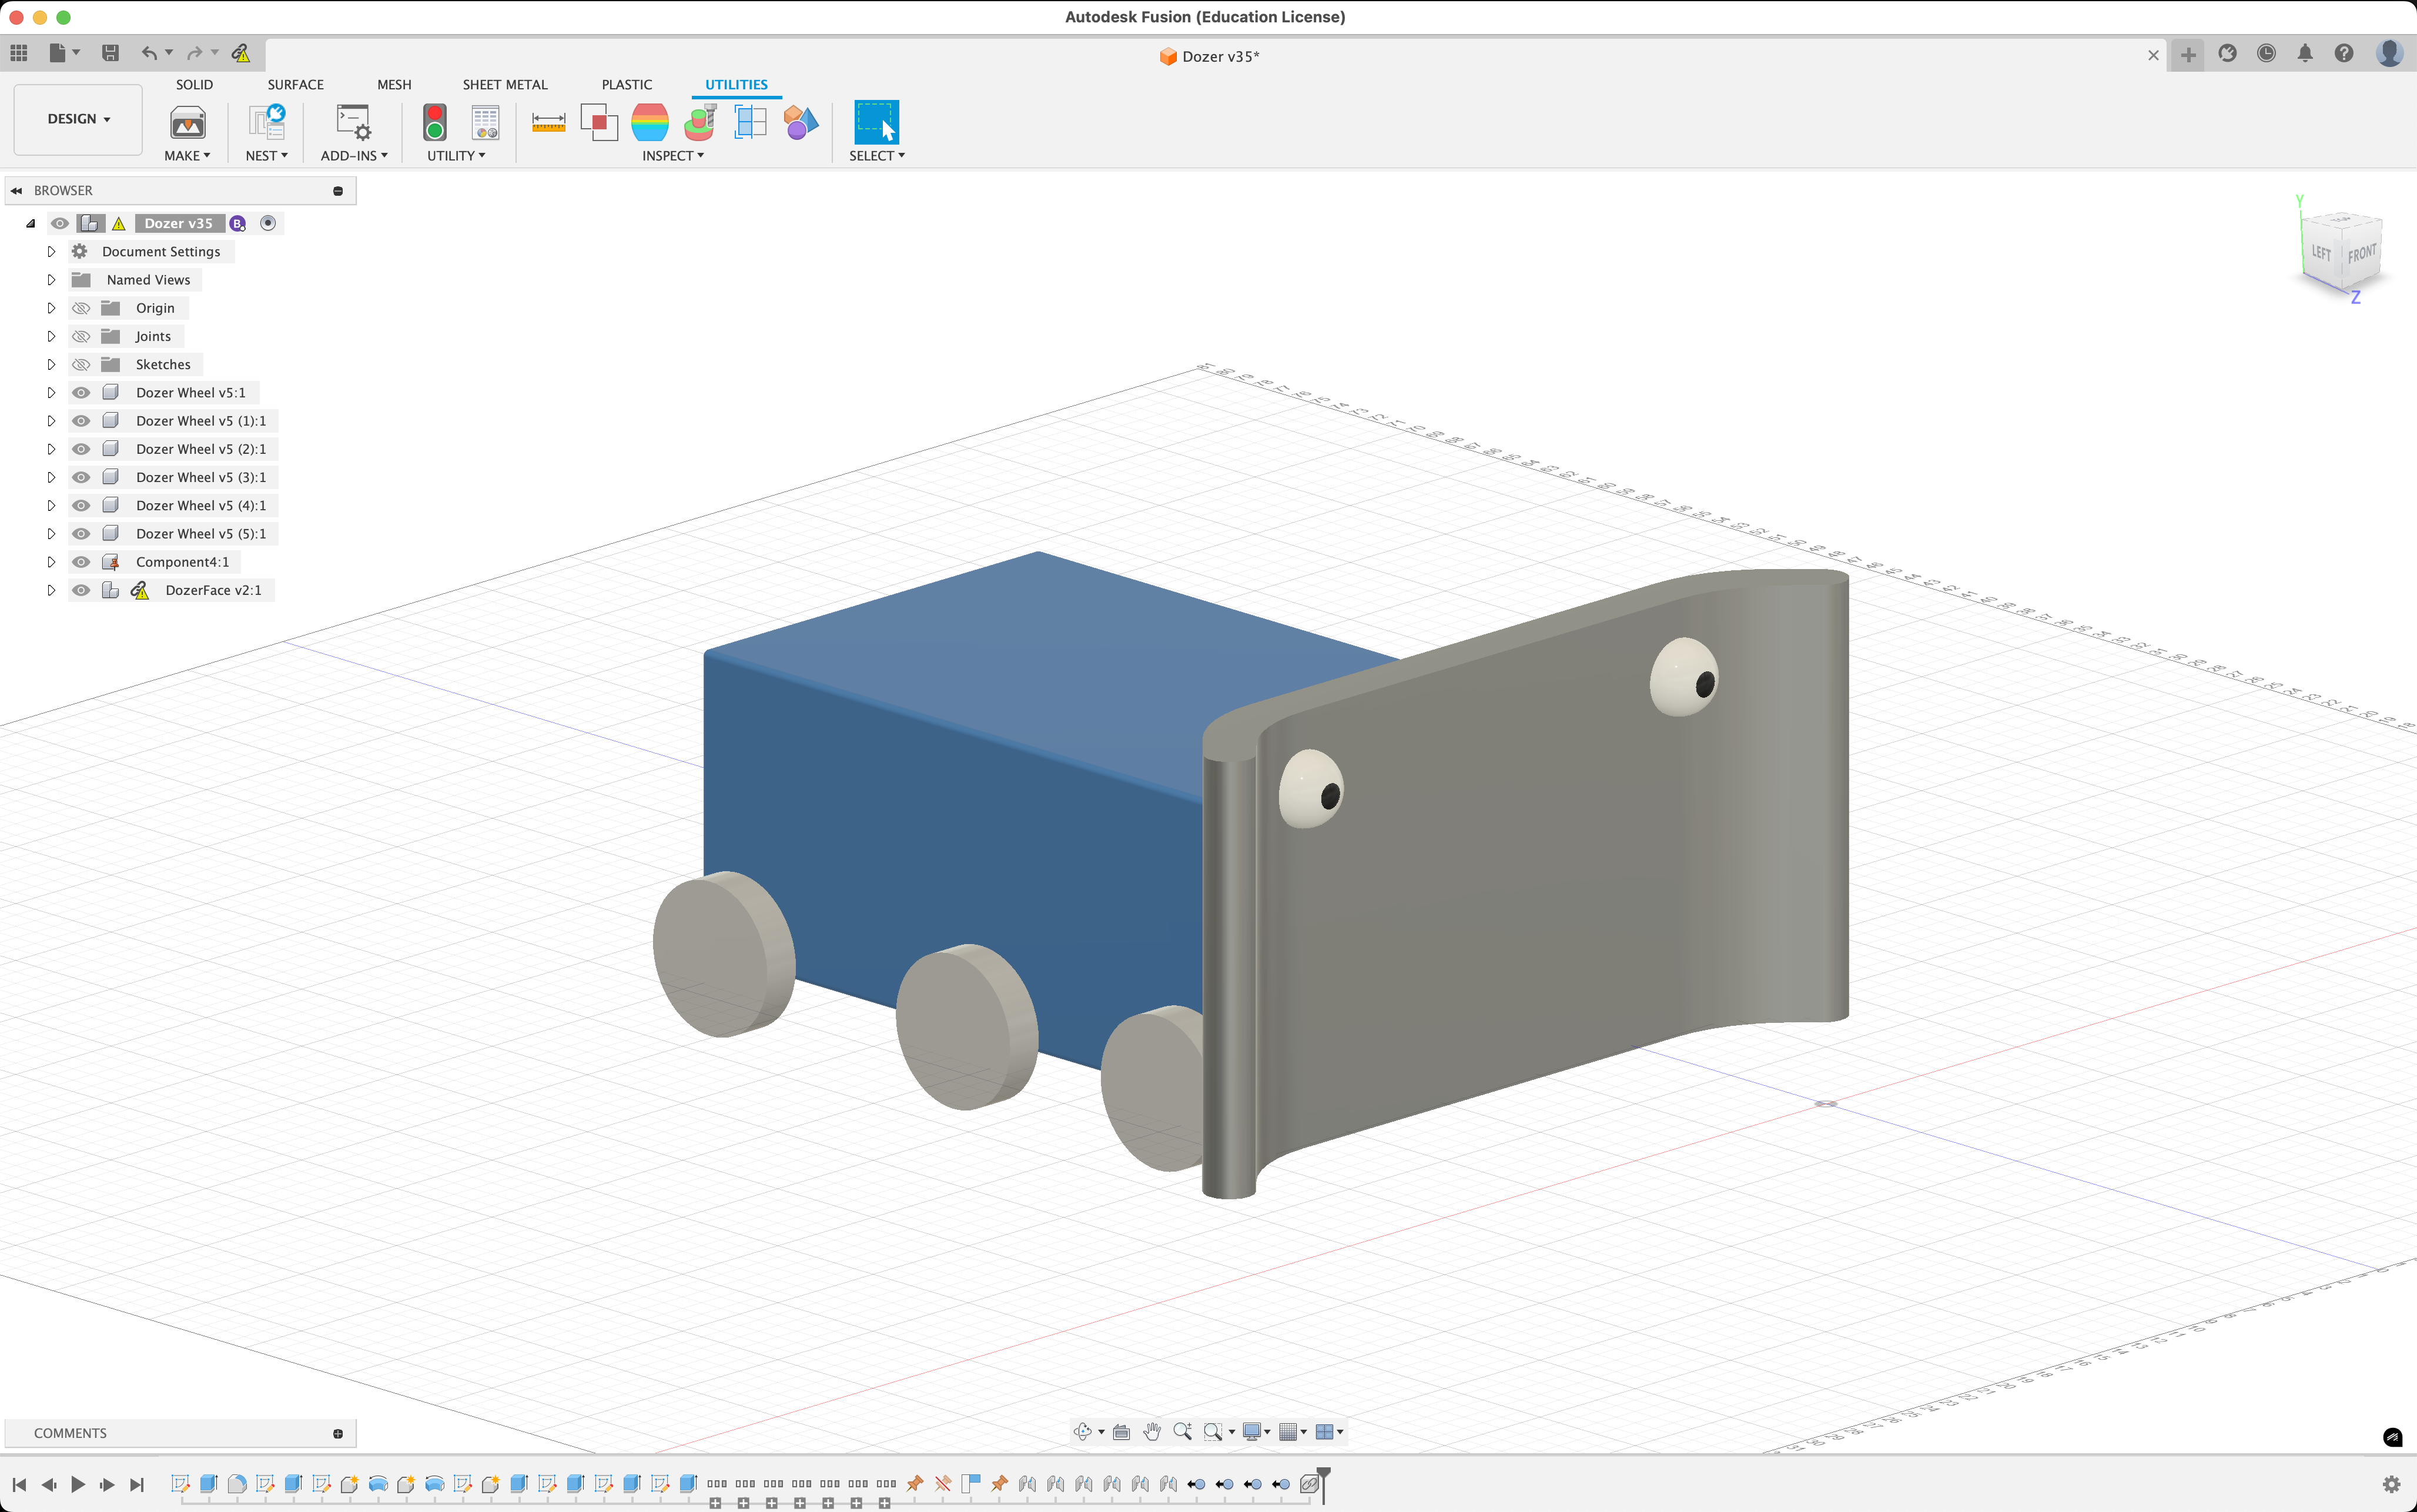Click the FRONT face of view cube
This screenshot has width=2417, height=1512.
click(2361, 254)
